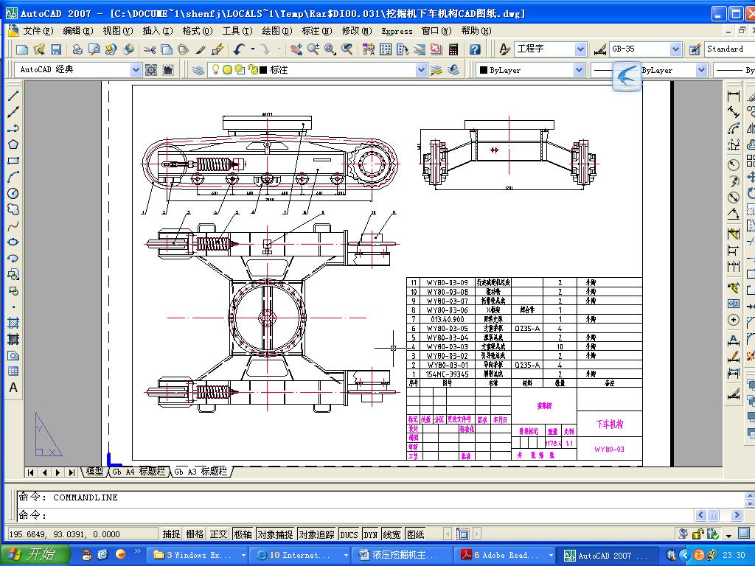Viewport: 755px width, 566px height.
Task: Toggle 极轴 polar tracking
Action: pos(243,534)
